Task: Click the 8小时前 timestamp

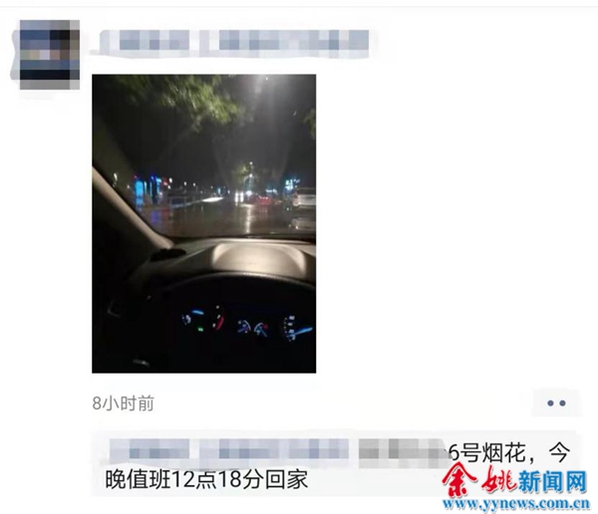Action: (x=124, y=403)
